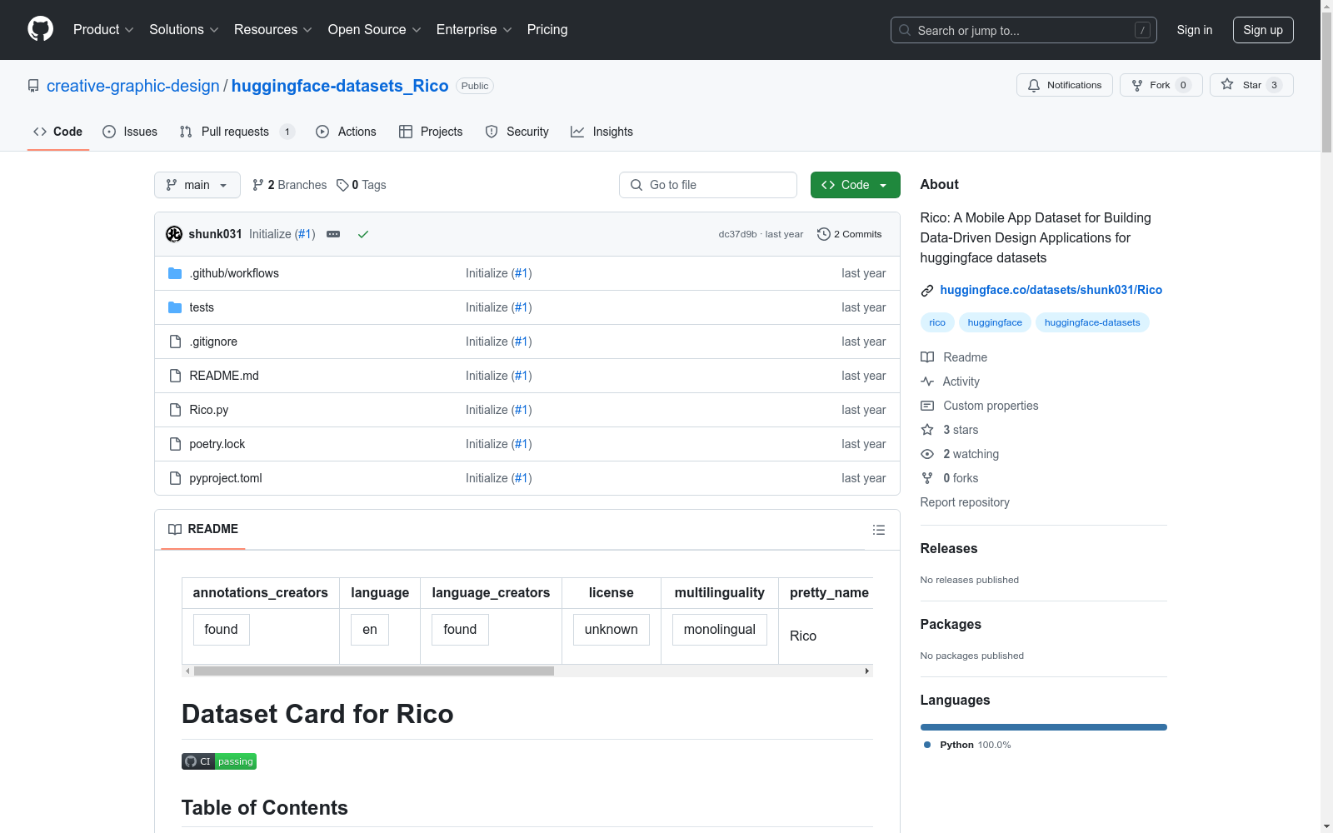This screenshot has height=833, width=1333.
Task: Click the README.md file icon
Action: point(175,376)
